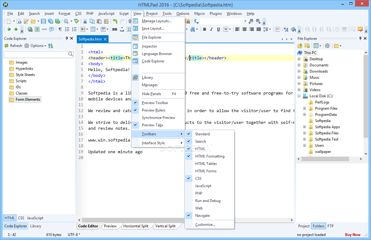Screen dimensions: 371x240
Task: Click the green Undo arrow
Action: 115,21
